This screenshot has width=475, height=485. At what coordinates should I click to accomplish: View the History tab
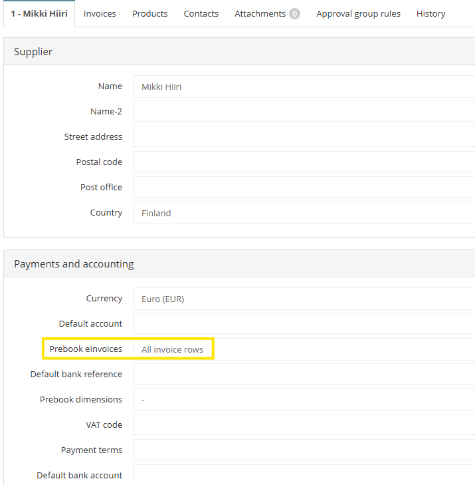[x=430, y=13]
